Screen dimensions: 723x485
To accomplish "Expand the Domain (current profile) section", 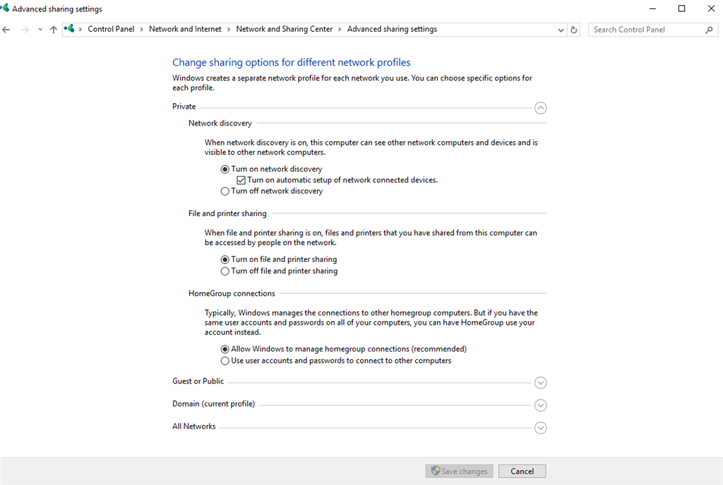I will [x=540, y=405].
